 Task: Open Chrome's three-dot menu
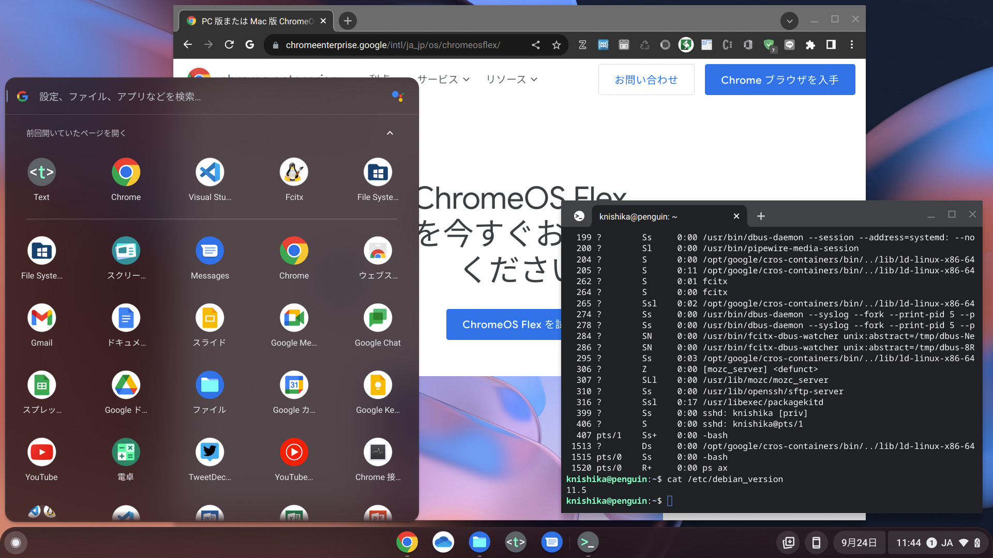[x=852, y=45]
